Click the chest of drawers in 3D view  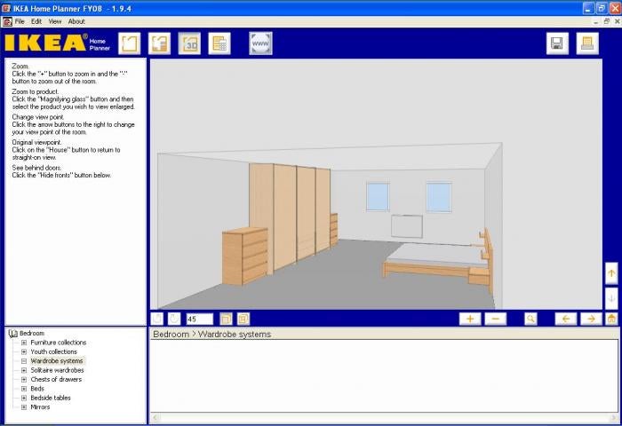(244, 256)
